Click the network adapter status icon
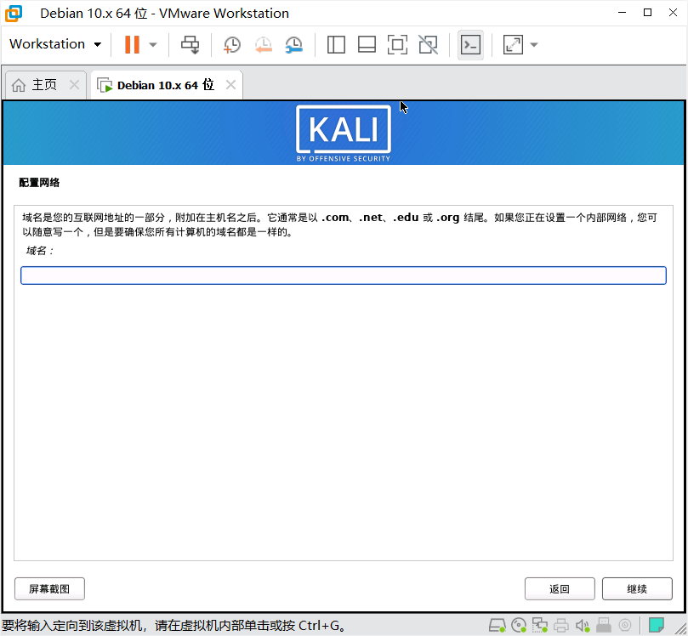688x636 pixels. point(540,625)
